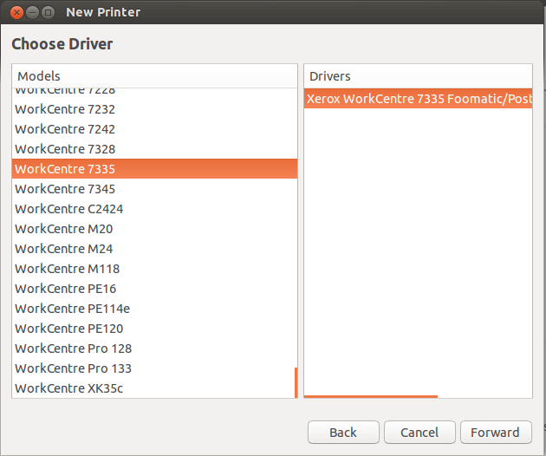Select WorkCentre 7345 model
Viewport: 546px width, 456px height.
pyautogui.click(x=154, y=189)
